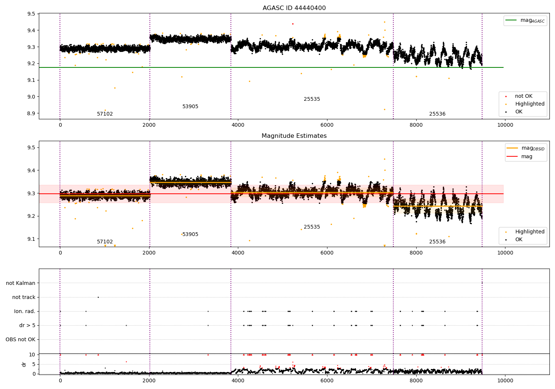Select the mag AGASC legend entry

click(x=525, y=20)
